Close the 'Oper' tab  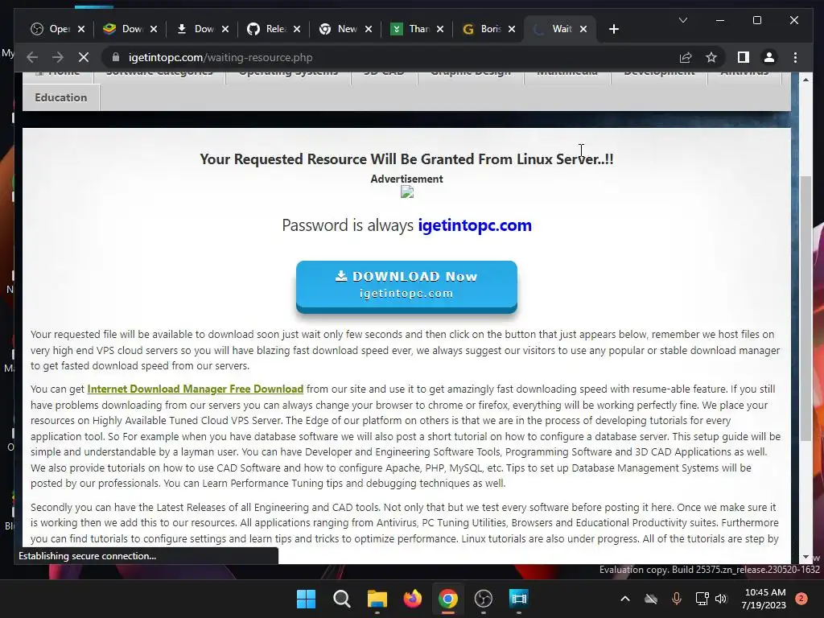[81, 29]
